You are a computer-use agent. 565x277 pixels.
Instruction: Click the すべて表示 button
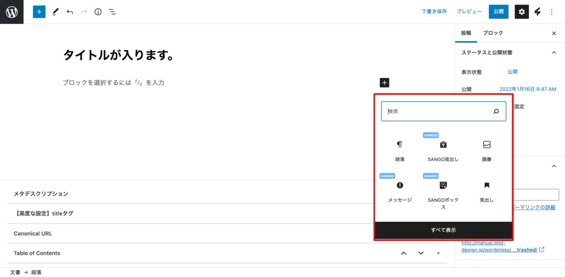[444, 230]
